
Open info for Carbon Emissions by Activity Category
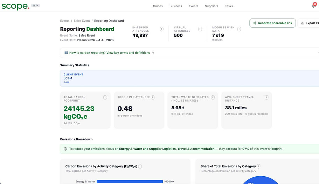coord(140,166)
